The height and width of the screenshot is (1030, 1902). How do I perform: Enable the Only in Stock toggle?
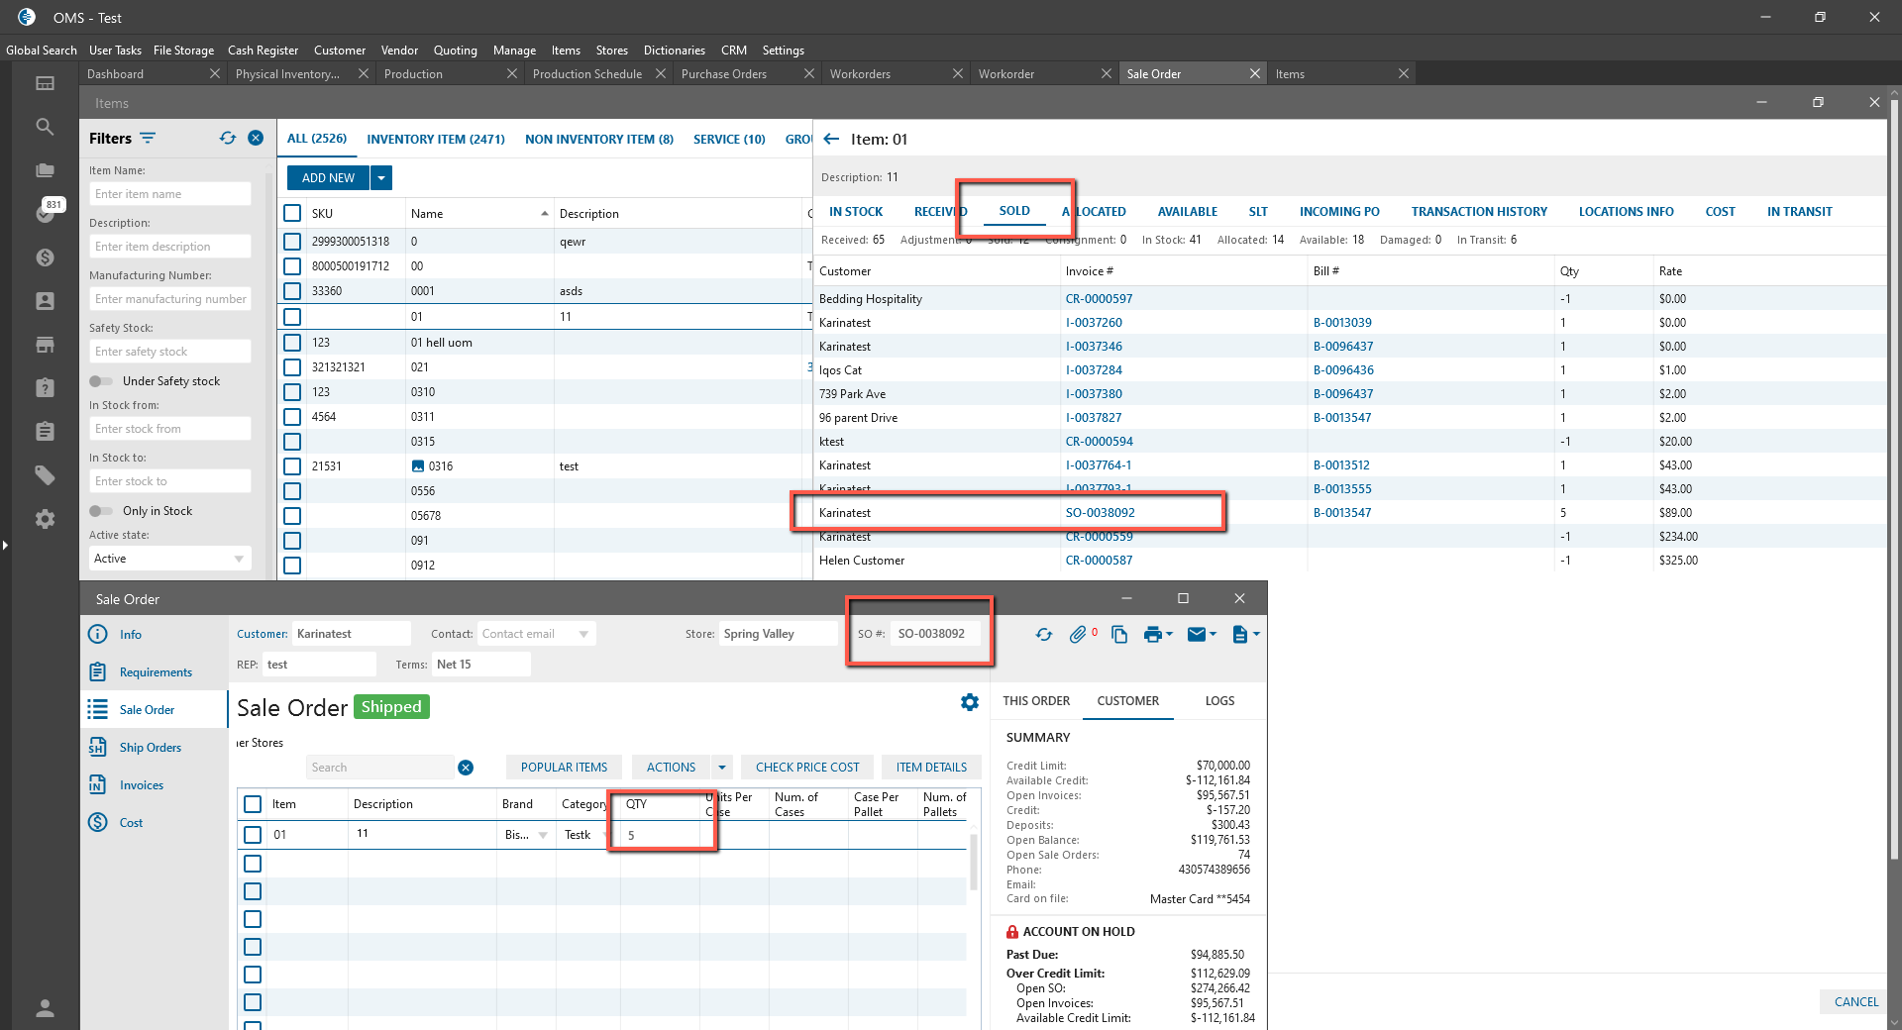pyautogui.click(x=101, y=511)
